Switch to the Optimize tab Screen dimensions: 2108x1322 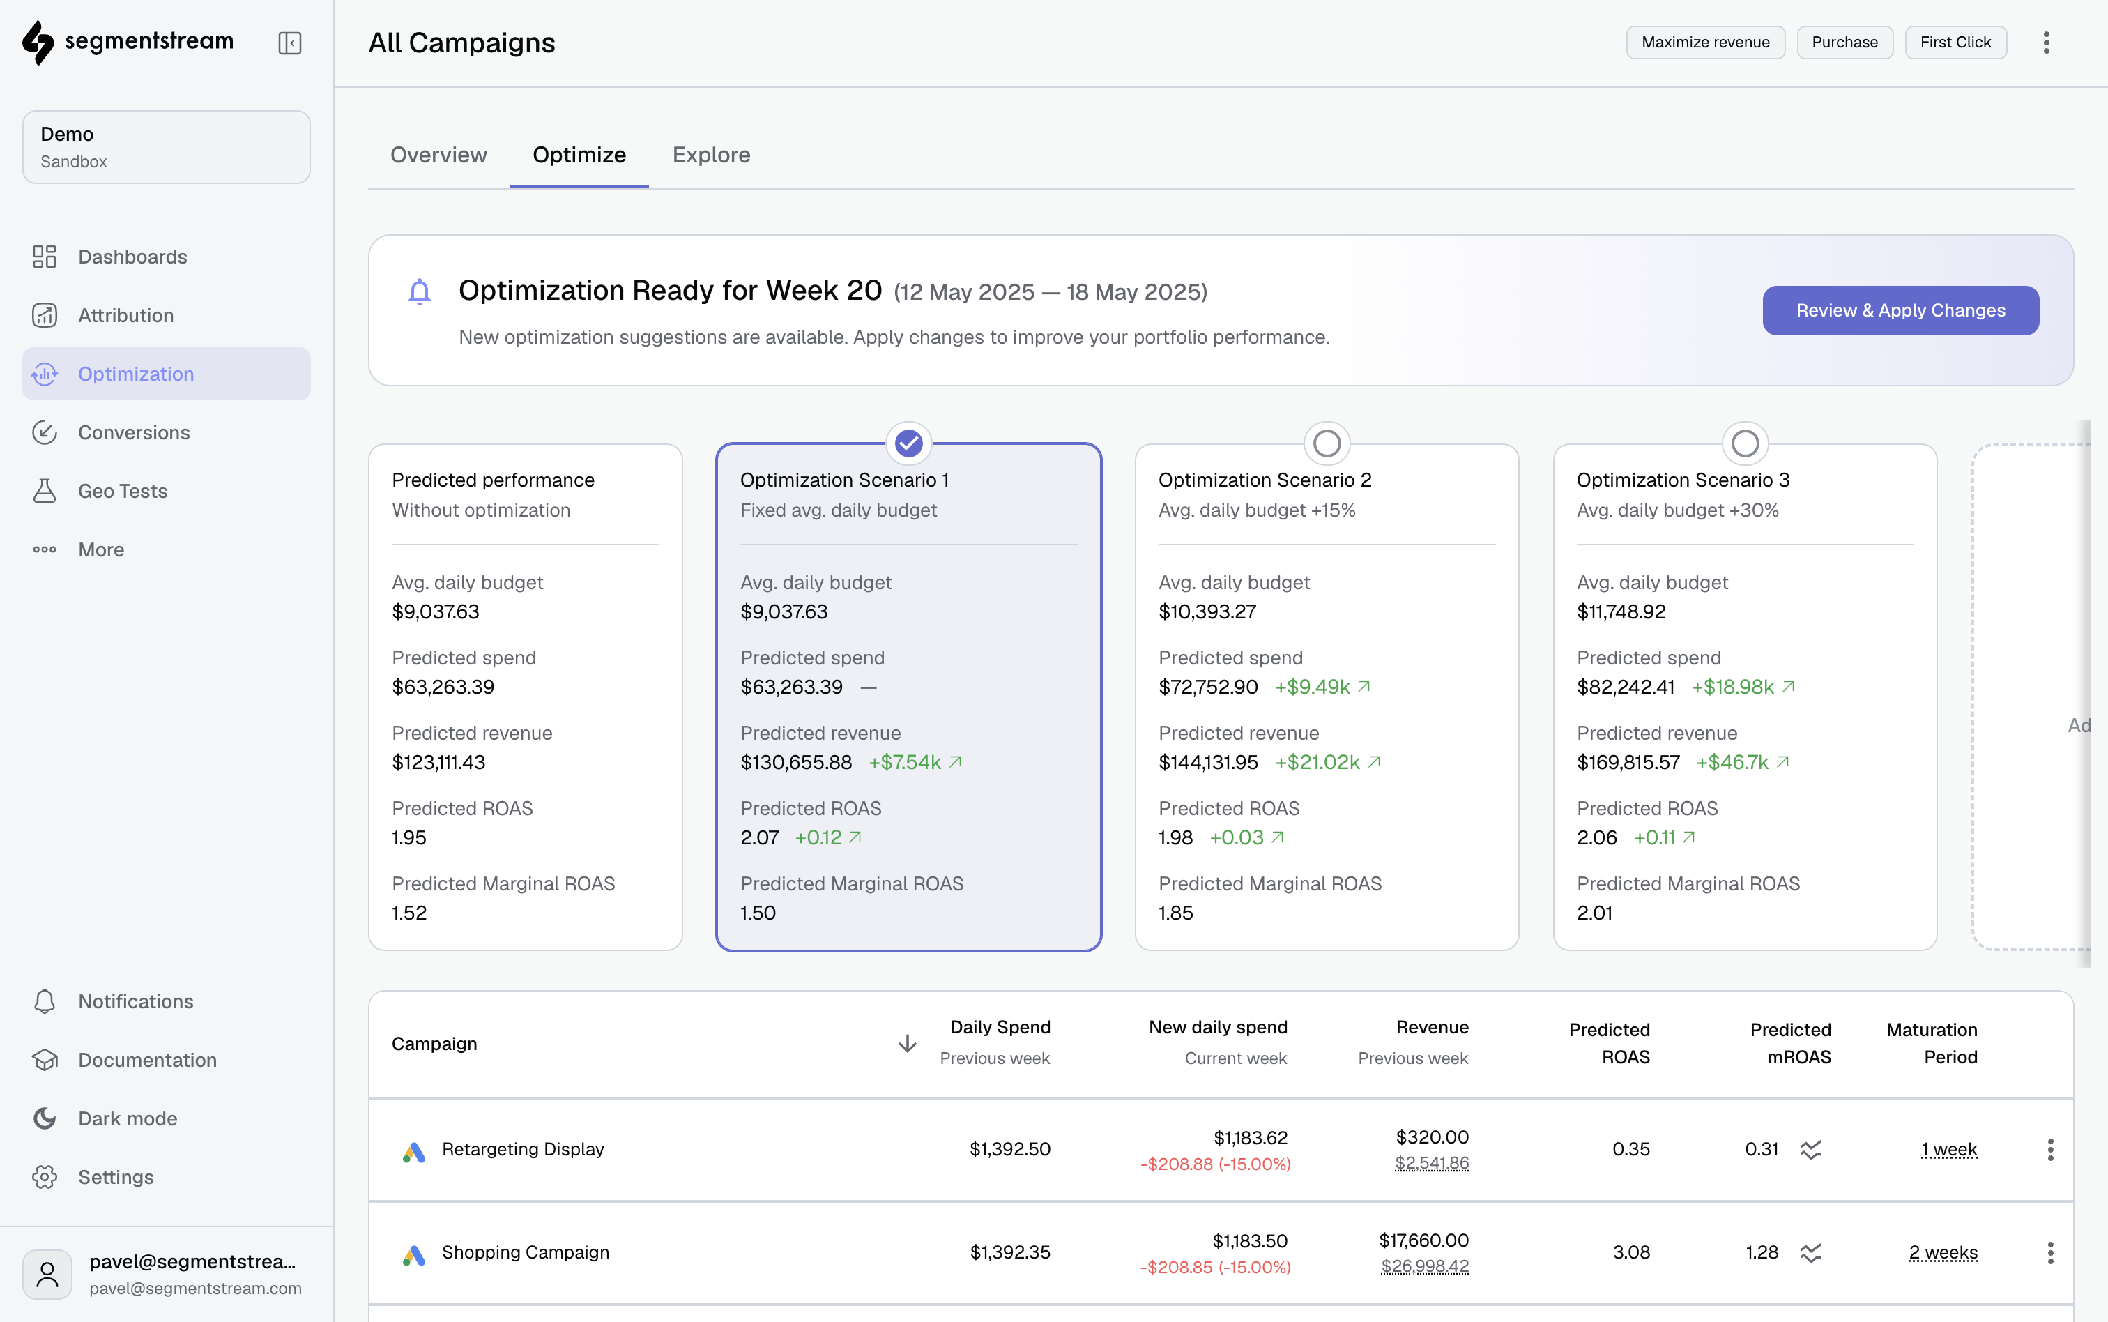tap(579, 155)
